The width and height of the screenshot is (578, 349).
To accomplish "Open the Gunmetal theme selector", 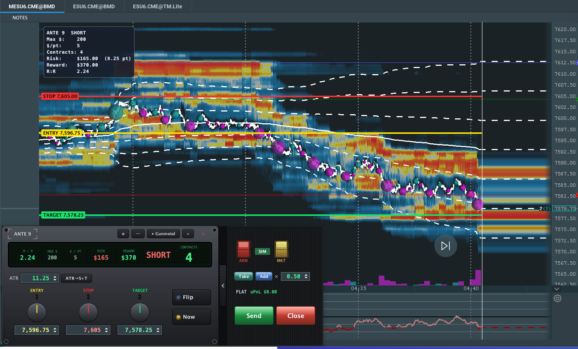I will coord(163,234).
